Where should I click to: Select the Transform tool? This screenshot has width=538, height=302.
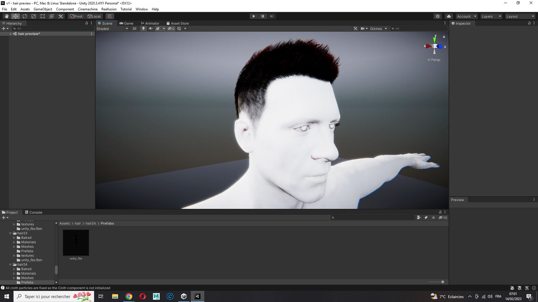[51, 16]
